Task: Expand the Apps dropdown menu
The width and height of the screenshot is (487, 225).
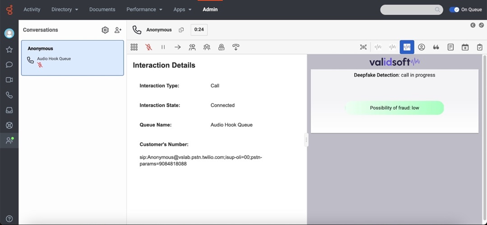Action: (x=182, y=9)
